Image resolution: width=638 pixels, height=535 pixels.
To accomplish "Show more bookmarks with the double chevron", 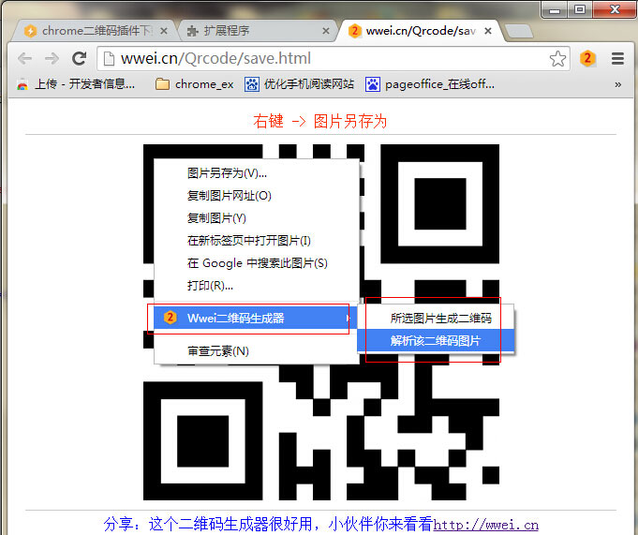I will pos(617,84).
